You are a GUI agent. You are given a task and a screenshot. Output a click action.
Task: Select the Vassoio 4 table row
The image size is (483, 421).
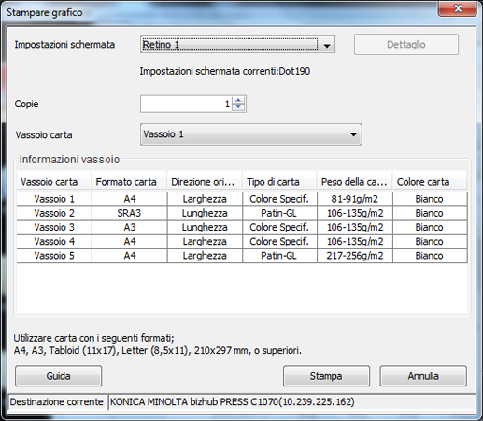242,242
